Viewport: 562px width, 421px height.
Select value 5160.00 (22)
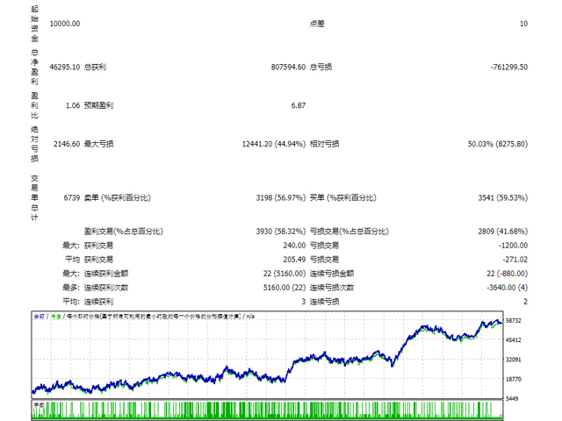pos(285,288)
